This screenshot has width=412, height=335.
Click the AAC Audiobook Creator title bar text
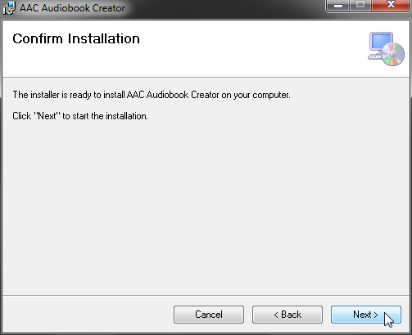72,8
